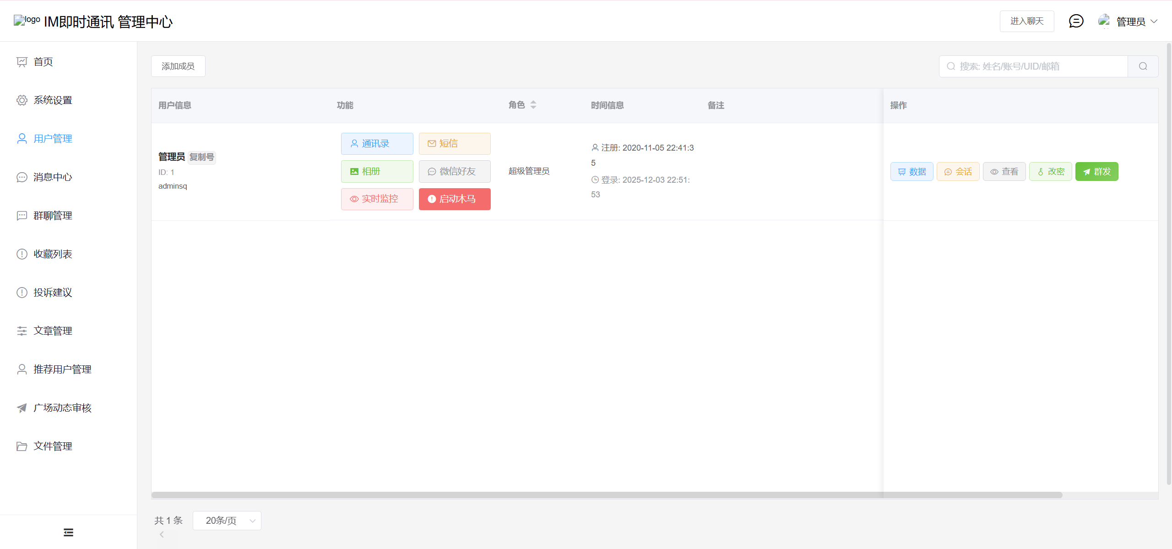Viewport: 1172px width, 549px height.
Task: Open 数据 for the admin user
Action: (x=912, y=172)
